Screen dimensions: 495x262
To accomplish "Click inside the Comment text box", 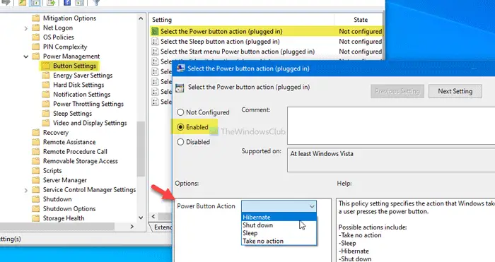I will coord(391,126).
